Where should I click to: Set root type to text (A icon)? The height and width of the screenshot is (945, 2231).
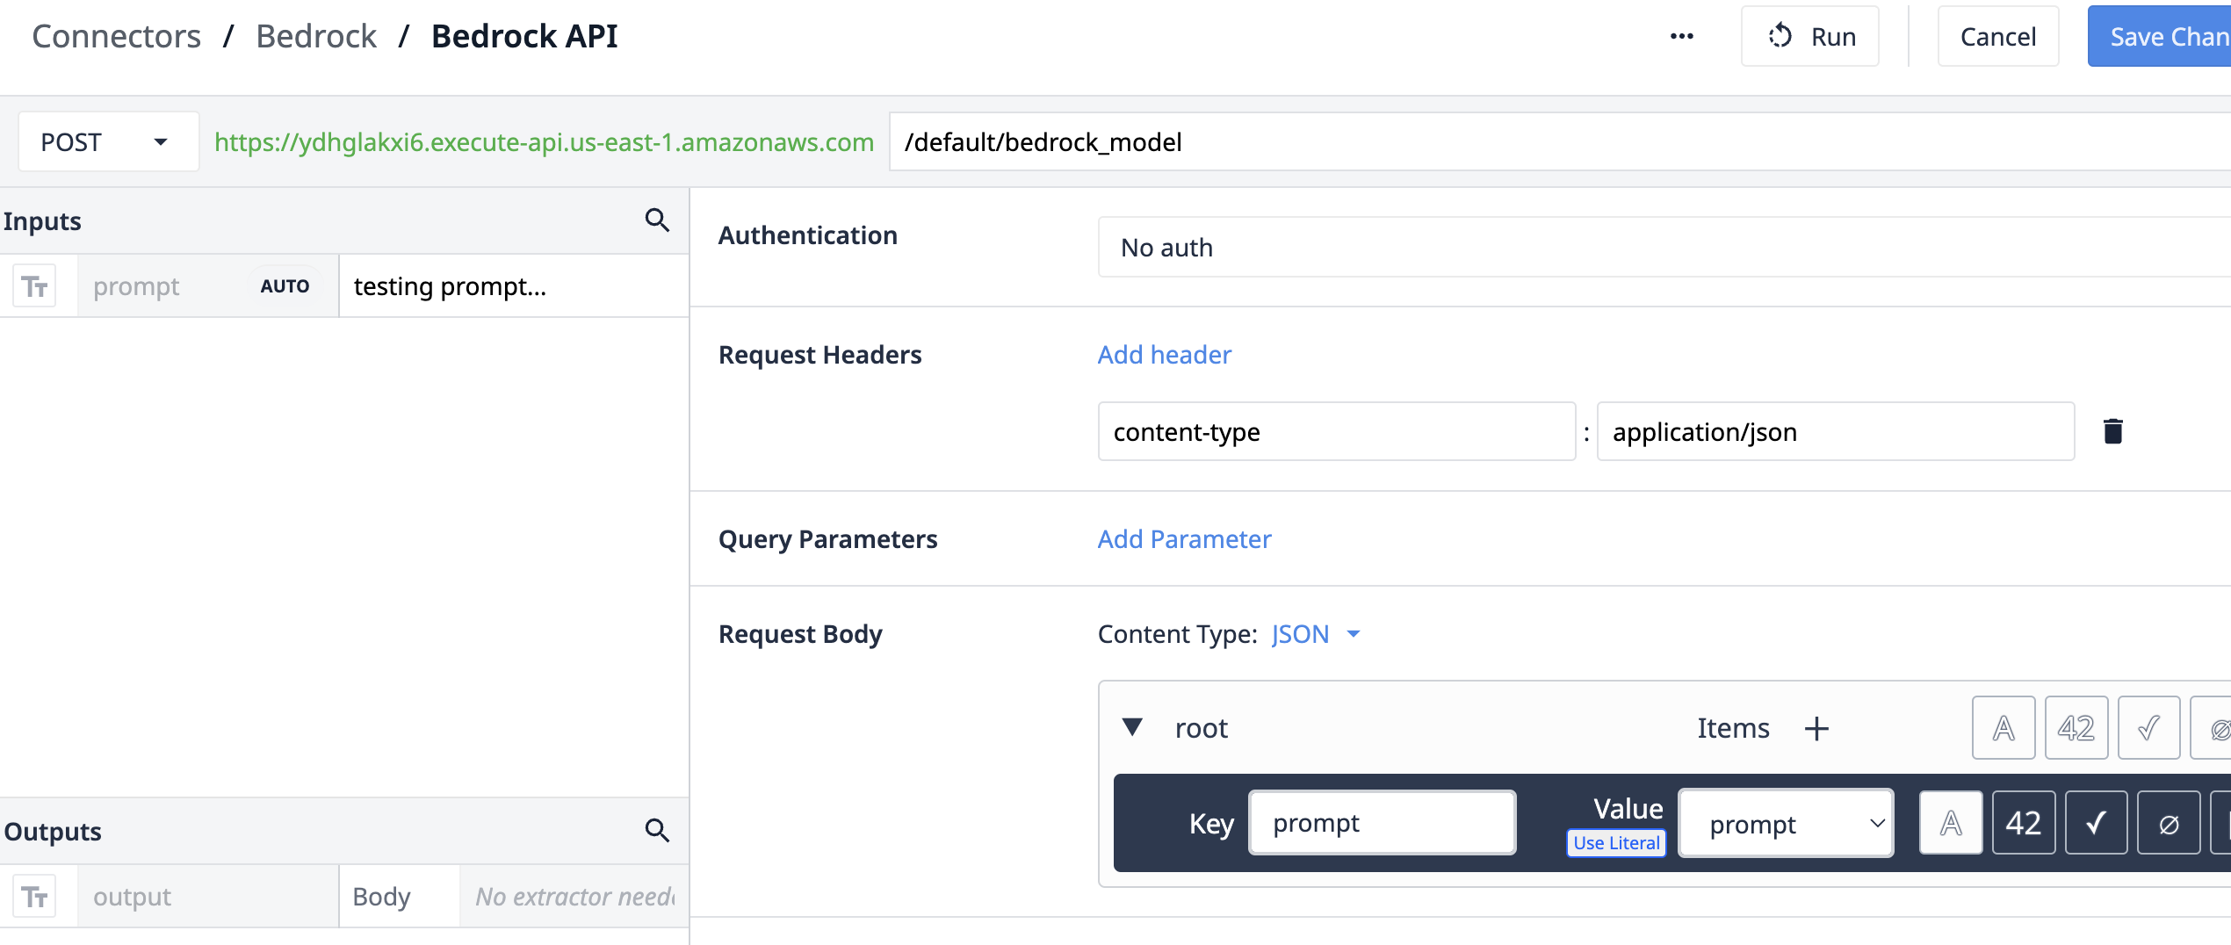point(2004,727)
